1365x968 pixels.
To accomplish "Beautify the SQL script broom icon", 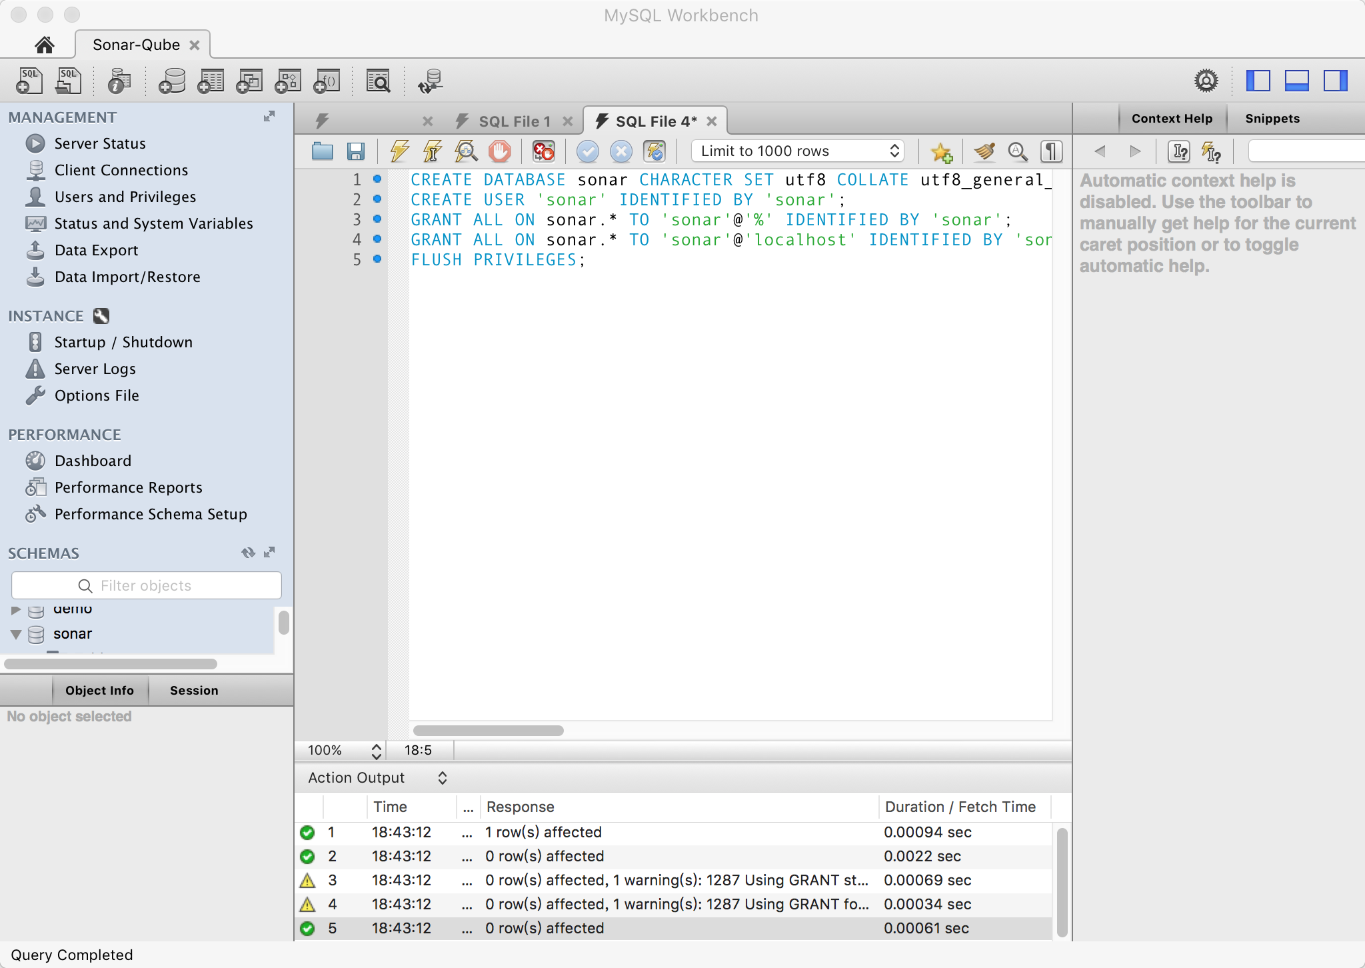I will point(984,151).
